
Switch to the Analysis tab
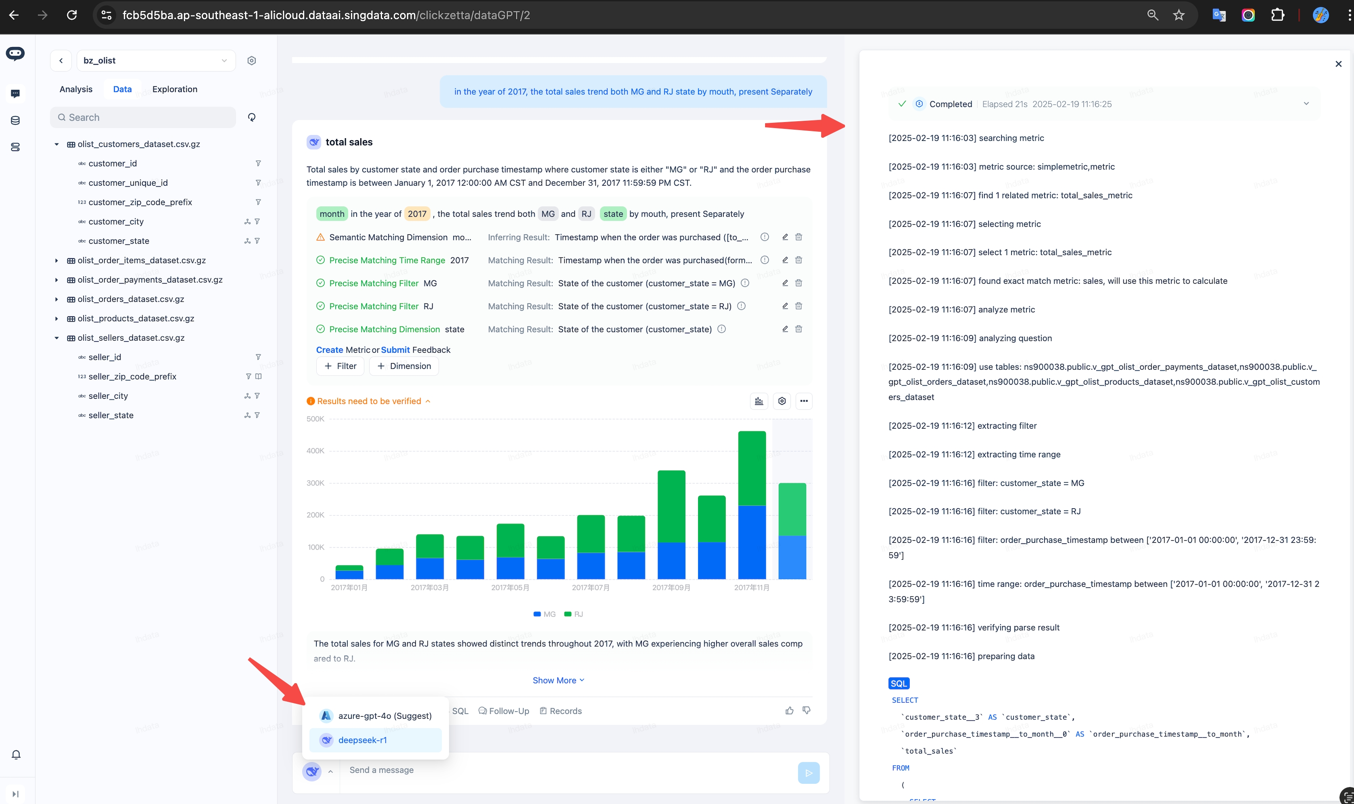(x=76, y=89)
